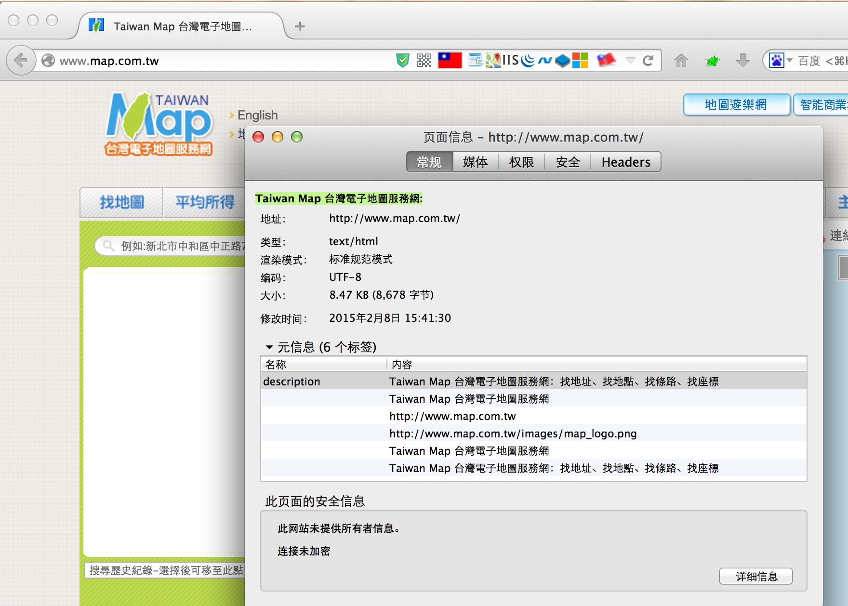The width and height of the screenshot is (848, 606).
Task: Select the 常规 tab in page info
Action: 429,162
